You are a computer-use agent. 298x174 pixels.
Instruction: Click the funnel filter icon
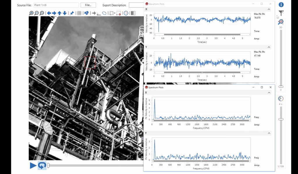coord(281,13)
